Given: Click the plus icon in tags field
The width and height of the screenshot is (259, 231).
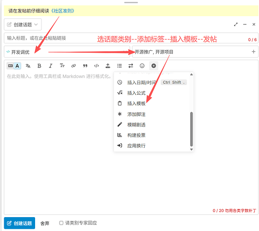Looking at the screenshot, I should click(253, 52).
